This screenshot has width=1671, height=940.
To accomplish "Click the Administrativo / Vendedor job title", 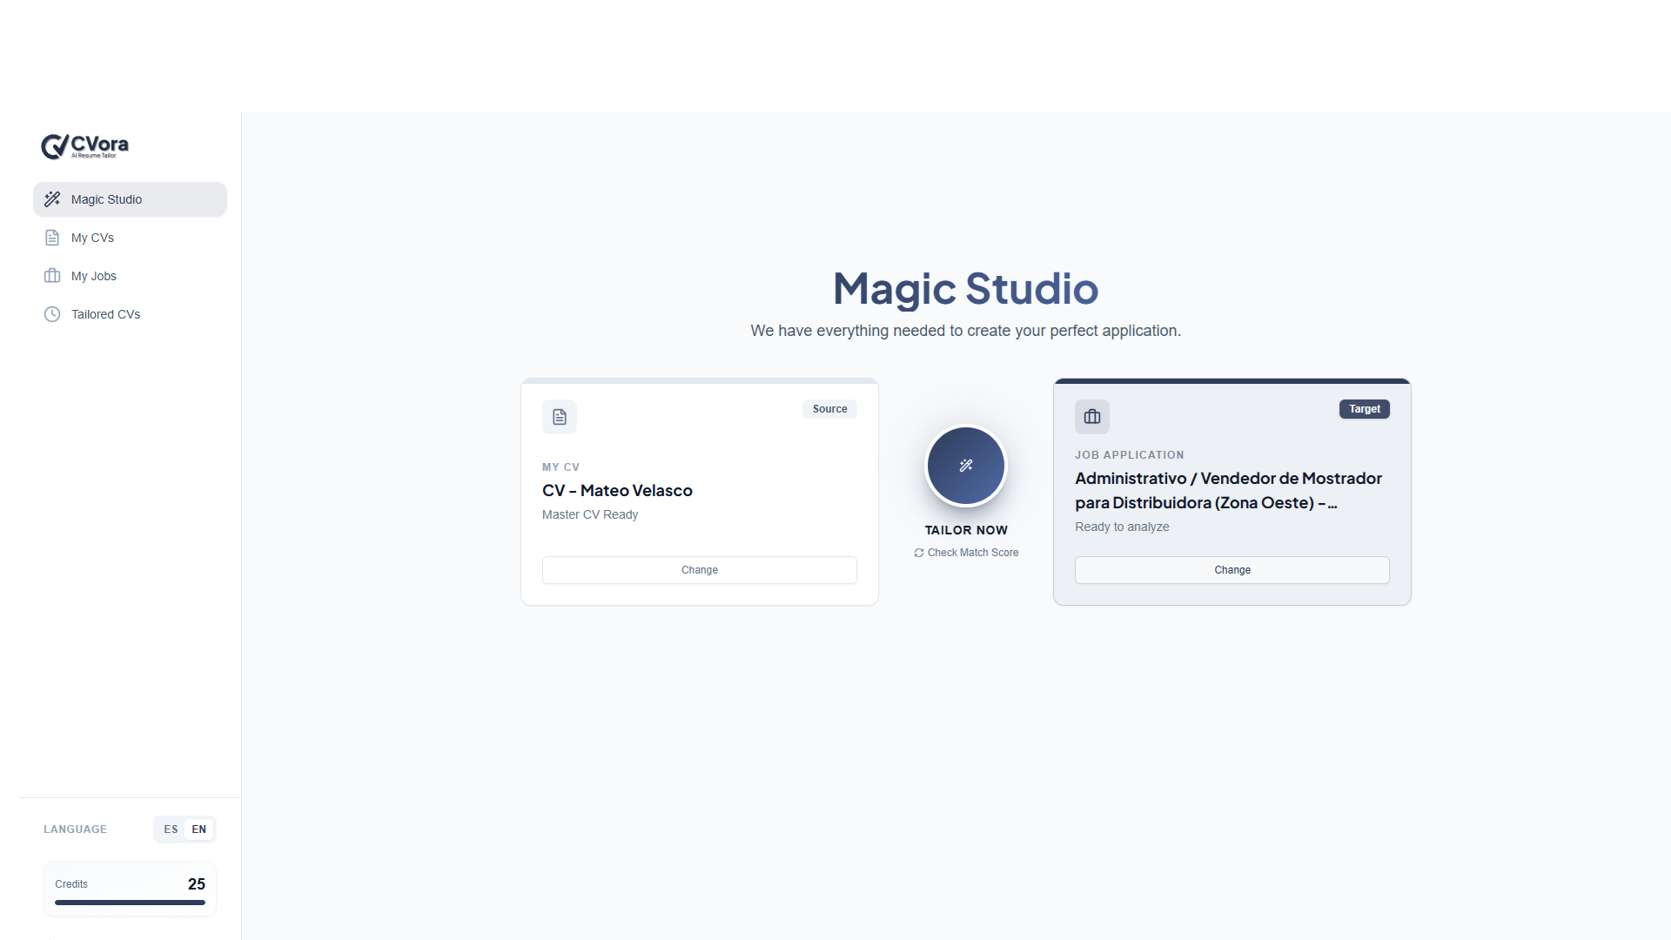I will 1227,490.
